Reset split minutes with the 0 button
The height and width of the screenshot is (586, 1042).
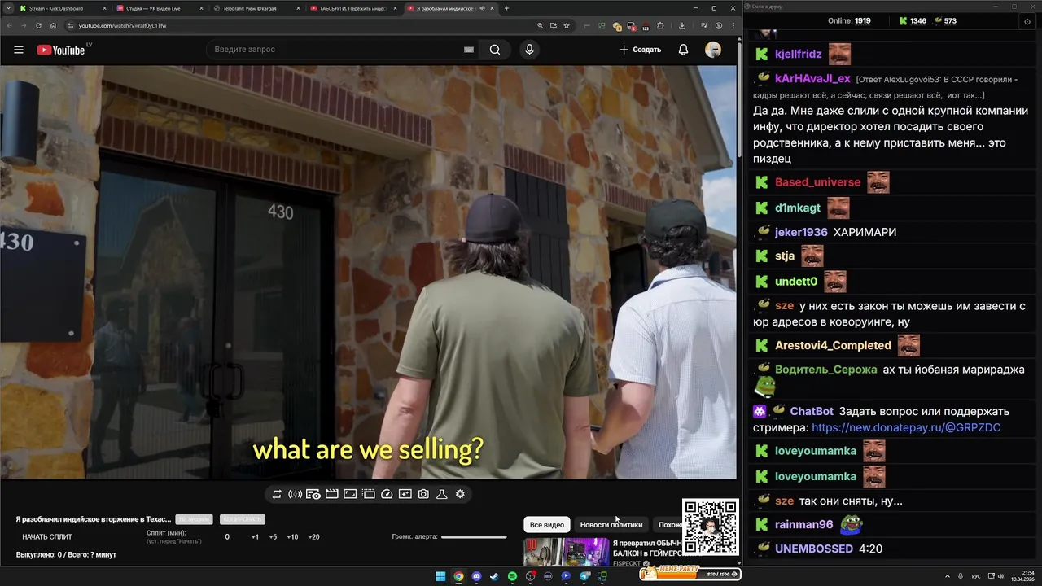point(227,537)
